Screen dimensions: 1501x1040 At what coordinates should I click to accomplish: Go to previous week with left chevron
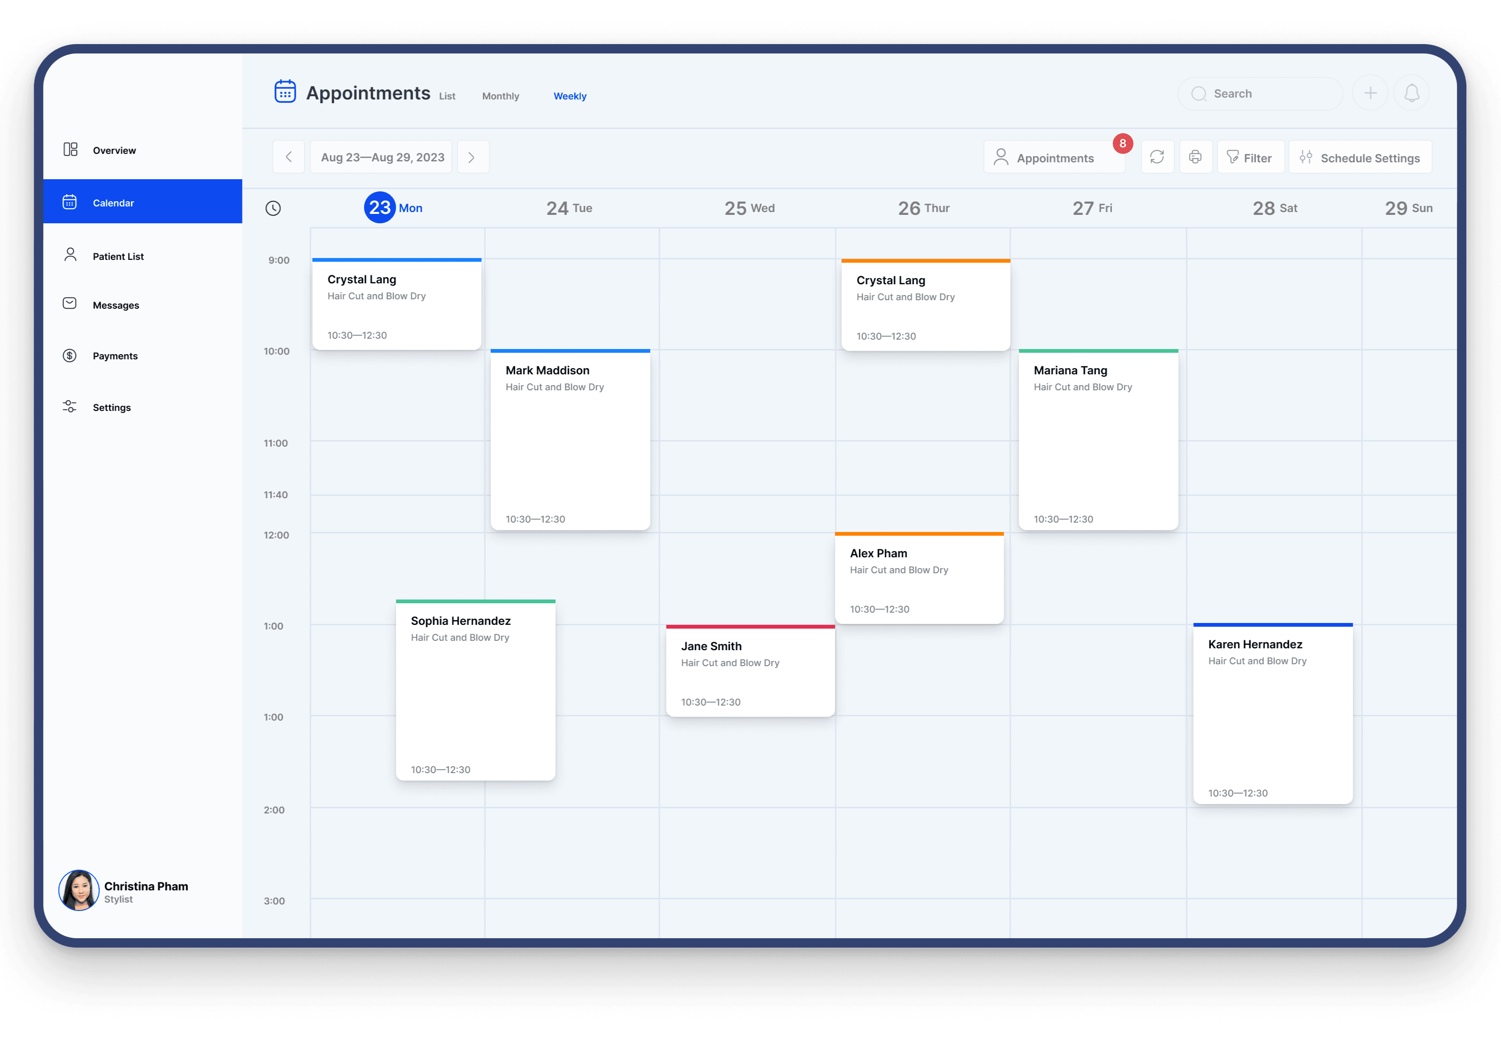tap(288, 157)
